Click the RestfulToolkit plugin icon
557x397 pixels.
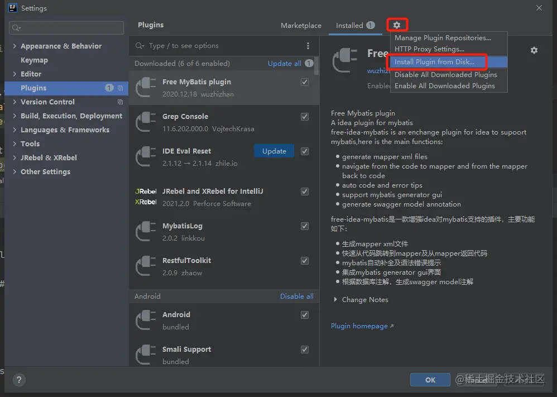[x=146, y=266]
